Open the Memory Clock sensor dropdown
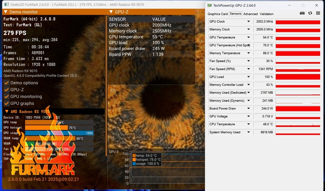Screen dimensions: 325x191 coord(248,29)
